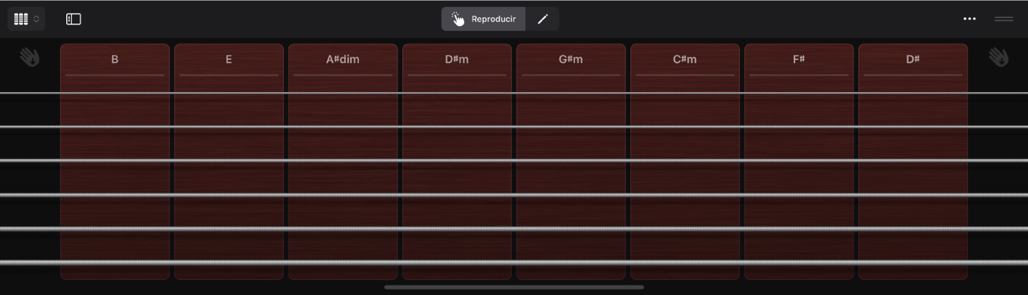Play the F♯ chord strip

[x=799, y=161]
